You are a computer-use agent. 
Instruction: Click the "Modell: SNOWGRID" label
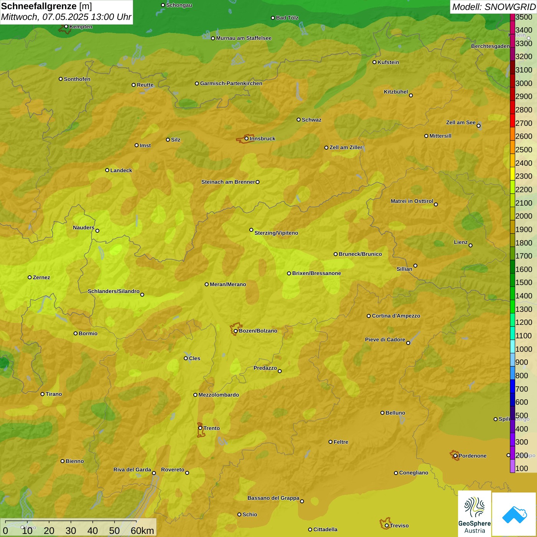(x=494, y=7)
